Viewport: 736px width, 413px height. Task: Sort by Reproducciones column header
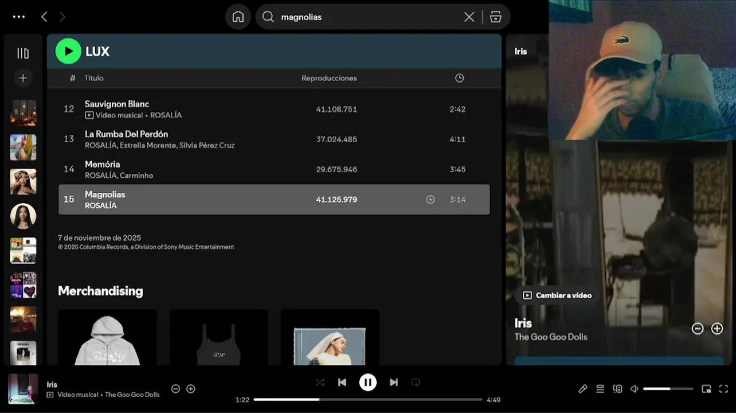click(329, 78)
